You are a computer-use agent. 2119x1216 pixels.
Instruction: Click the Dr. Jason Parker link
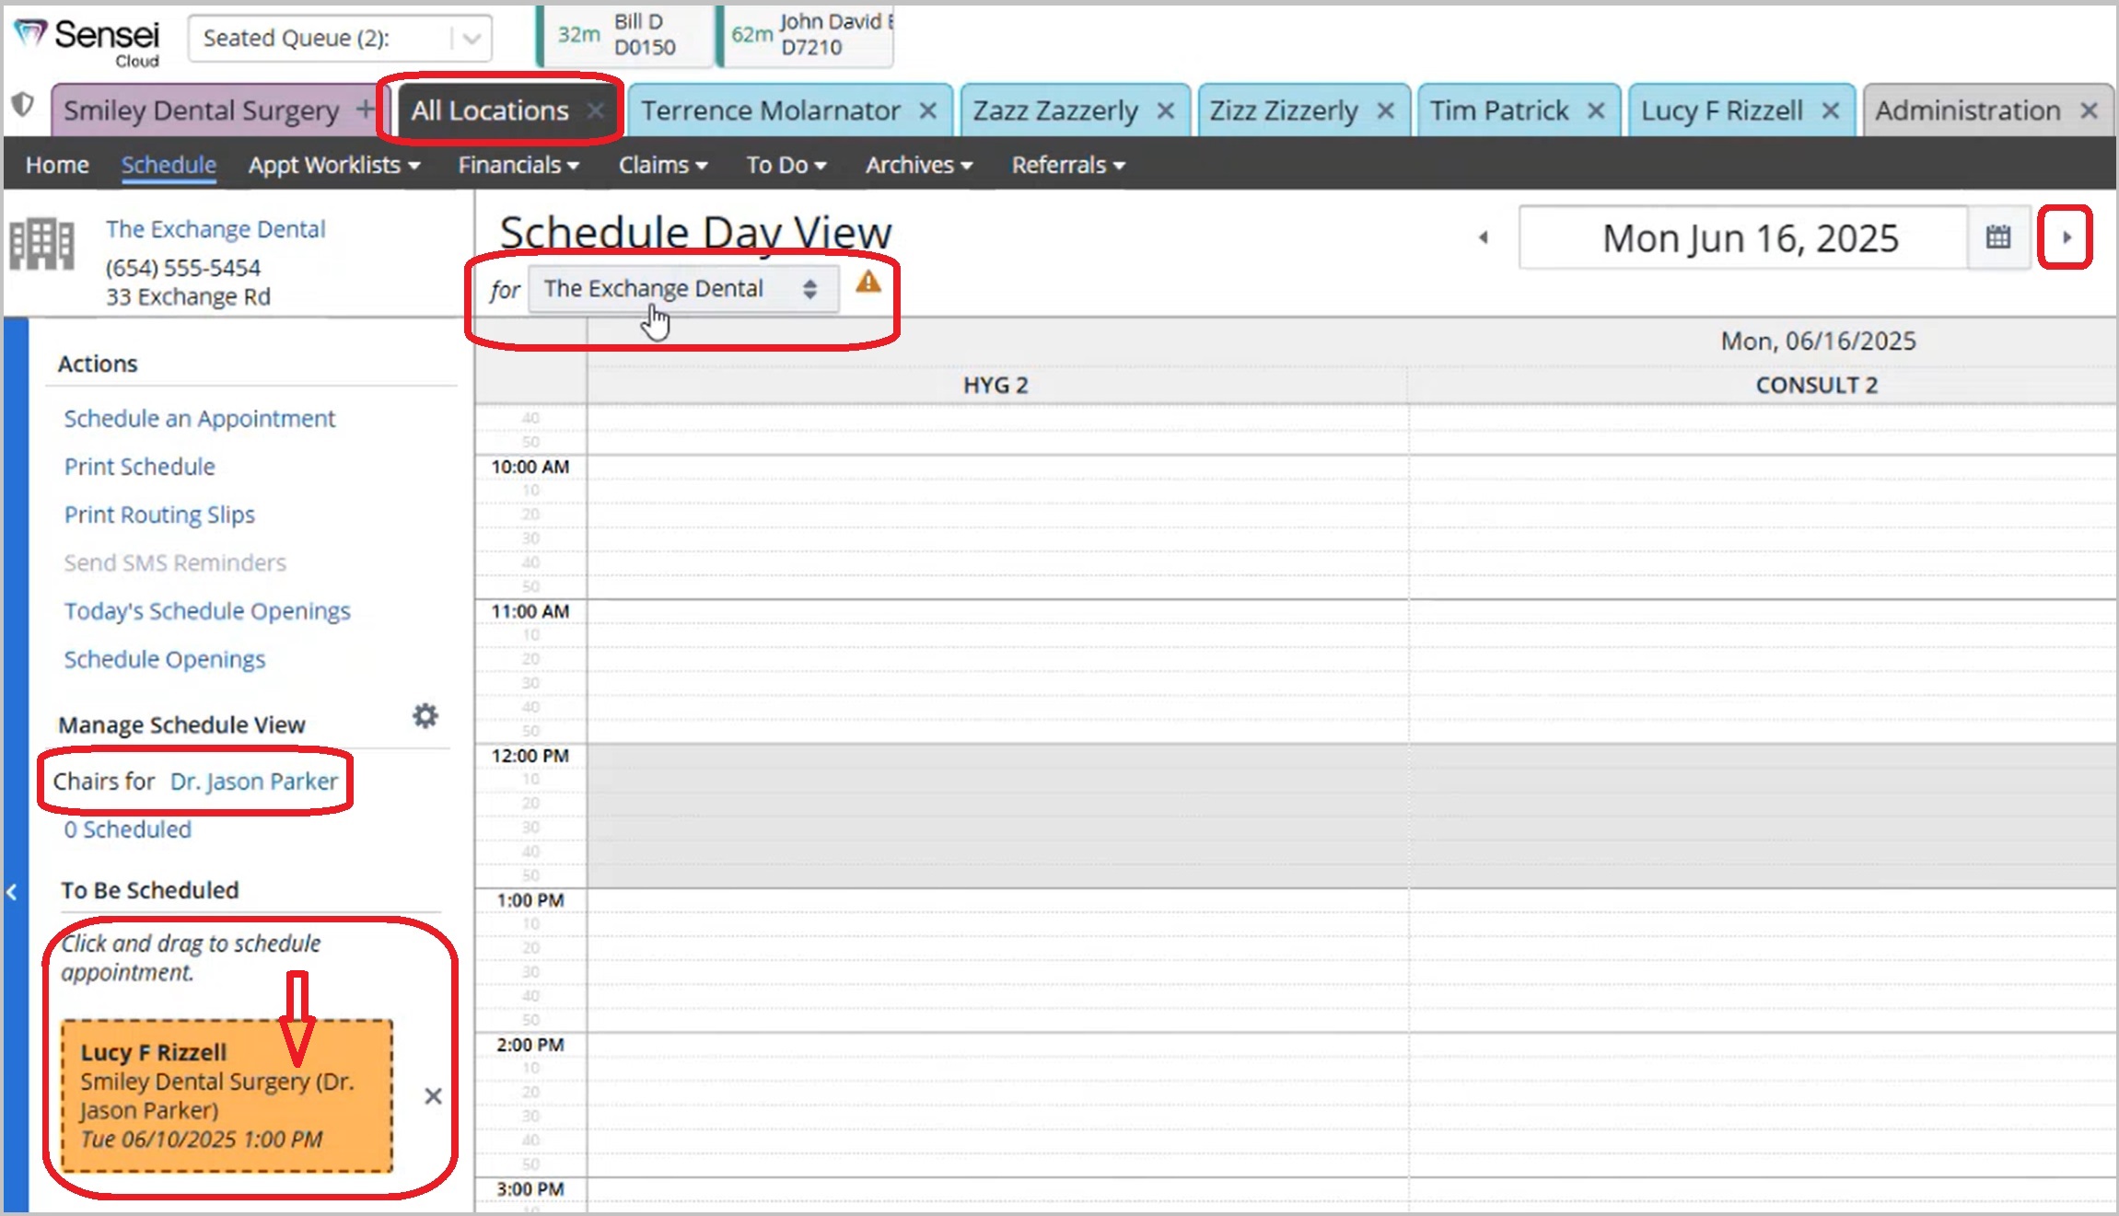(x=254, y=782)
